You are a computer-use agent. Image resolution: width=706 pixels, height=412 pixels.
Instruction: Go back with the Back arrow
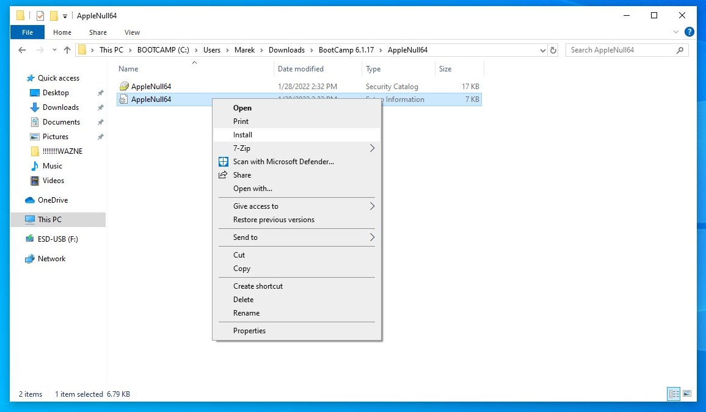click(22, 50)
